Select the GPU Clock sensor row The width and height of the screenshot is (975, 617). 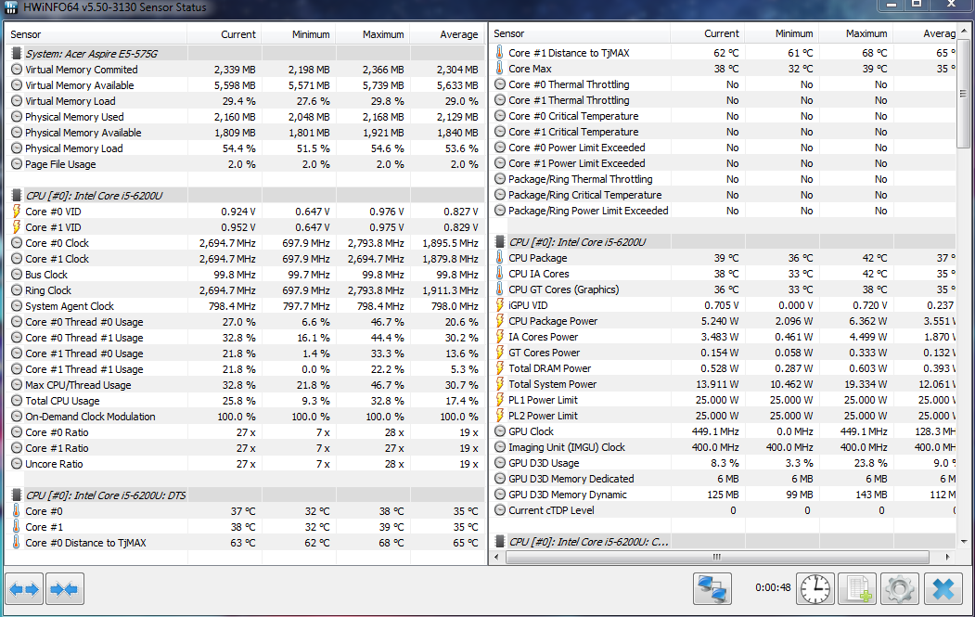(x=538, y=431)
